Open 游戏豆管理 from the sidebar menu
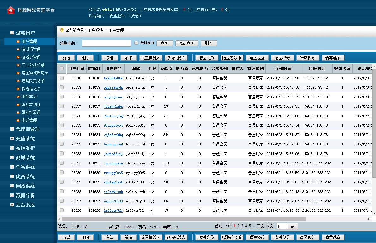The image size is (376, 243). pyautogui.click(x=31, y=57)
